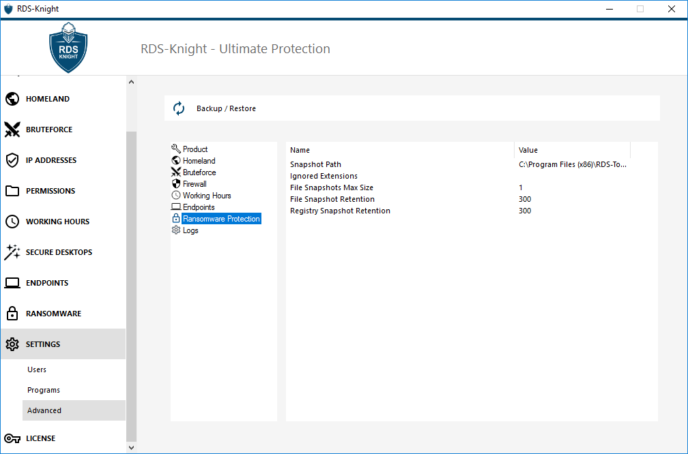Select Working Hours category in settings list
This screenshot has width=688, height=454.
point(207,196)
